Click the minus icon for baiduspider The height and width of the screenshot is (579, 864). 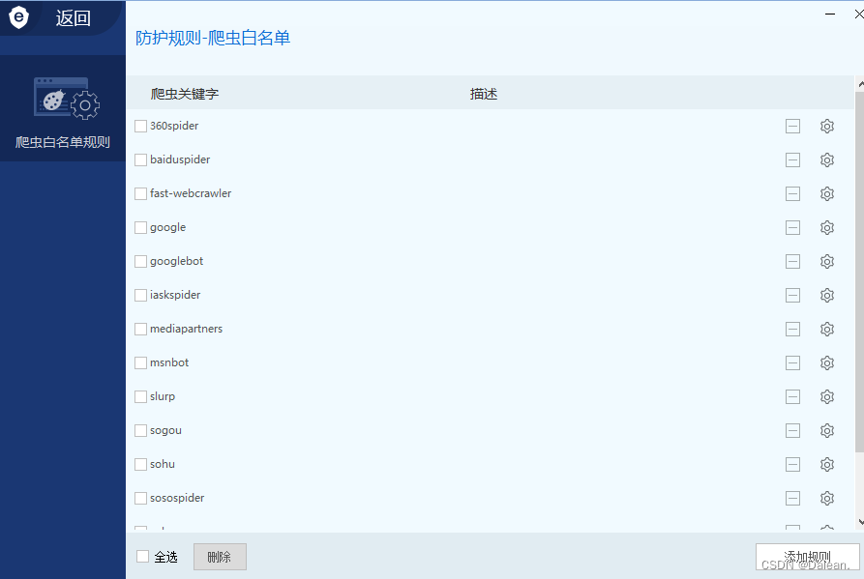792,160
